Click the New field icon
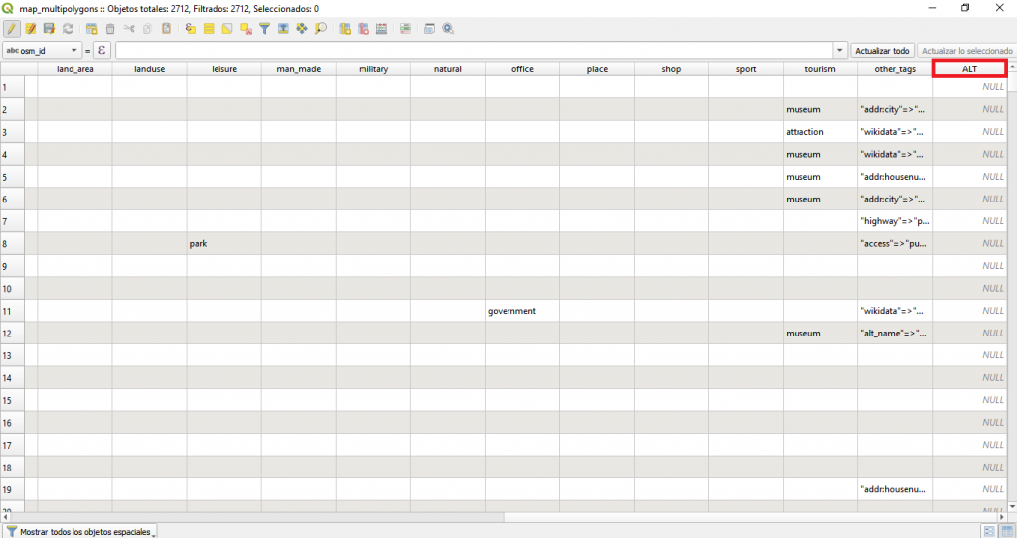This screenshot has width=1017, height=538. coord(345,29)
